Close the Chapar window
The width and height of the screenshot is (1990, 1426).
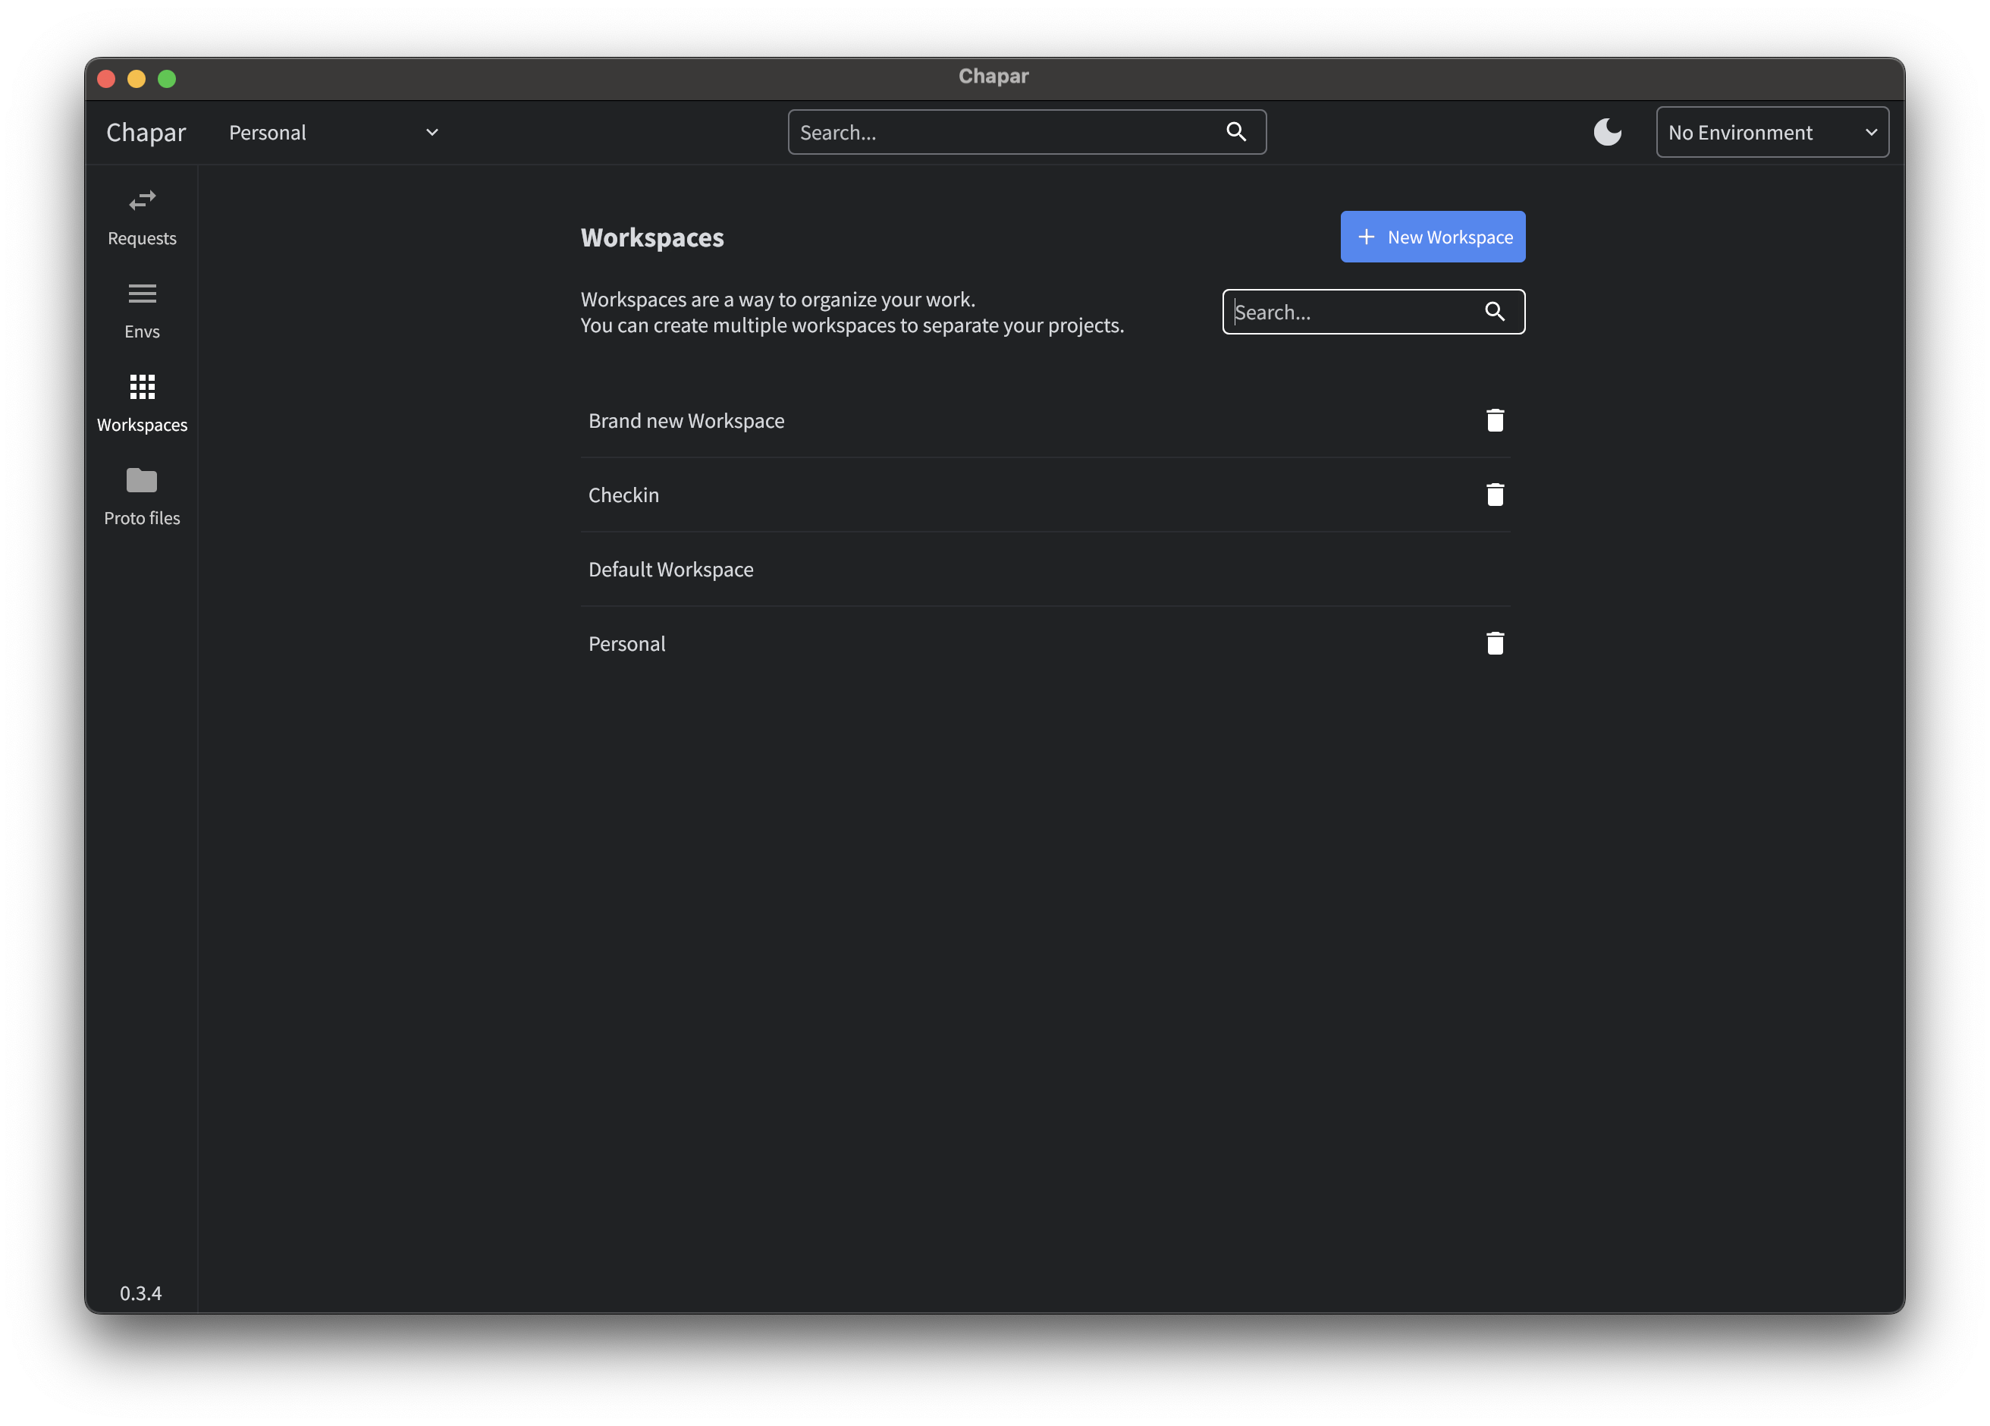coord(106,79)
